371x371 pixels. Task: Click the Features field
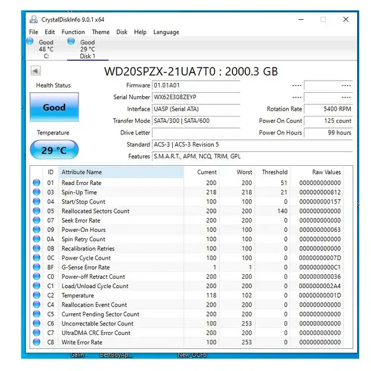[x=252, y=157]
